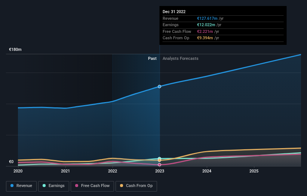Click the teal Earnings data point marker at 2023

click(160, 158)
